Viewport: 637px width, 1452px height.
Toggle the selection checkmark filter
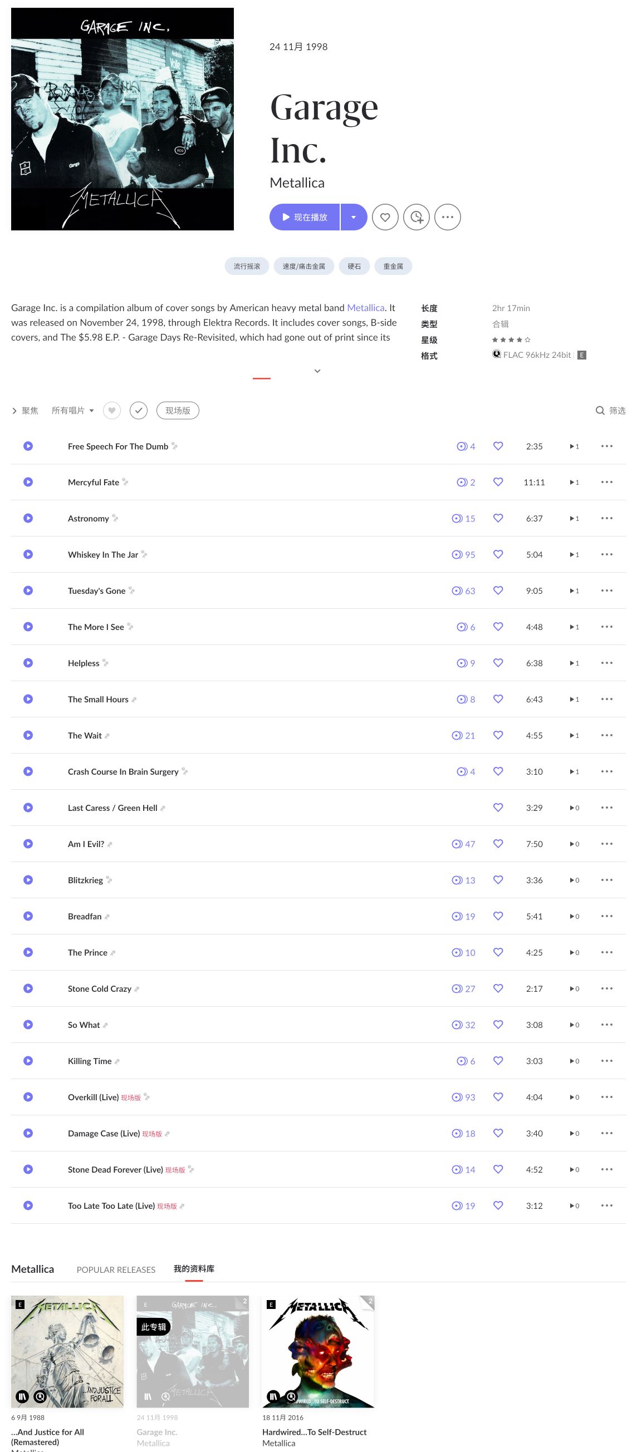[139, 410]
